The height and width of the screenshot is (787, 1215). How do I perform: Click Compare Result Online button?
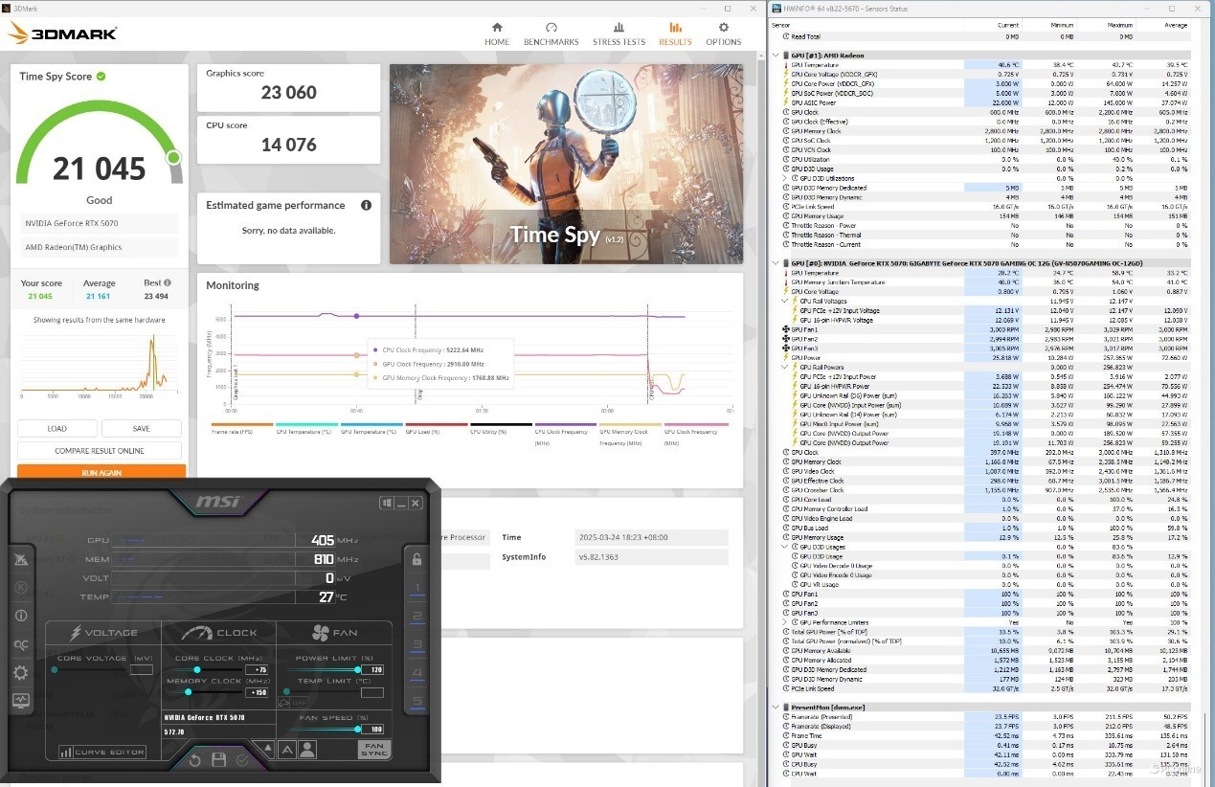click(100, 451)
